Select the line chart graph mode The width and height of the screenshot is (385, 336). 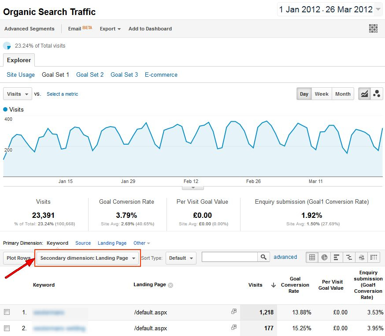364,94
